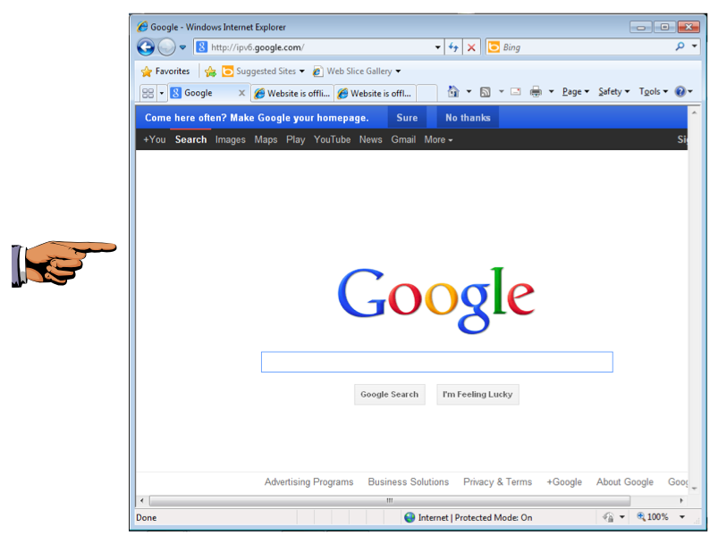This screenshot has height=544, width=718.
Task: Dismiss the homepage prompt with No thanks
Action: tap(468, 118)
